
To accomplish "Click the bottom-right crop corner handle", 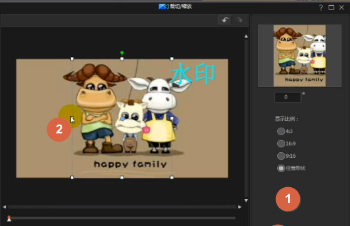I will [x=172, y=178].
